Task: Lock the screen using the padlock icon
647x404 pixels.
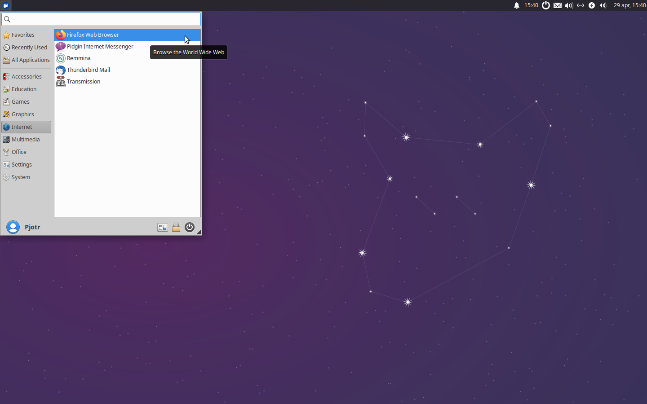Action: (x=176, y=227)
